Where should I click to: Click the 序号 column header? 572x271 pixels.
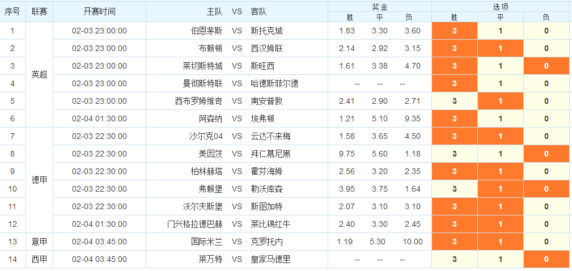click(x=12, y=12)
